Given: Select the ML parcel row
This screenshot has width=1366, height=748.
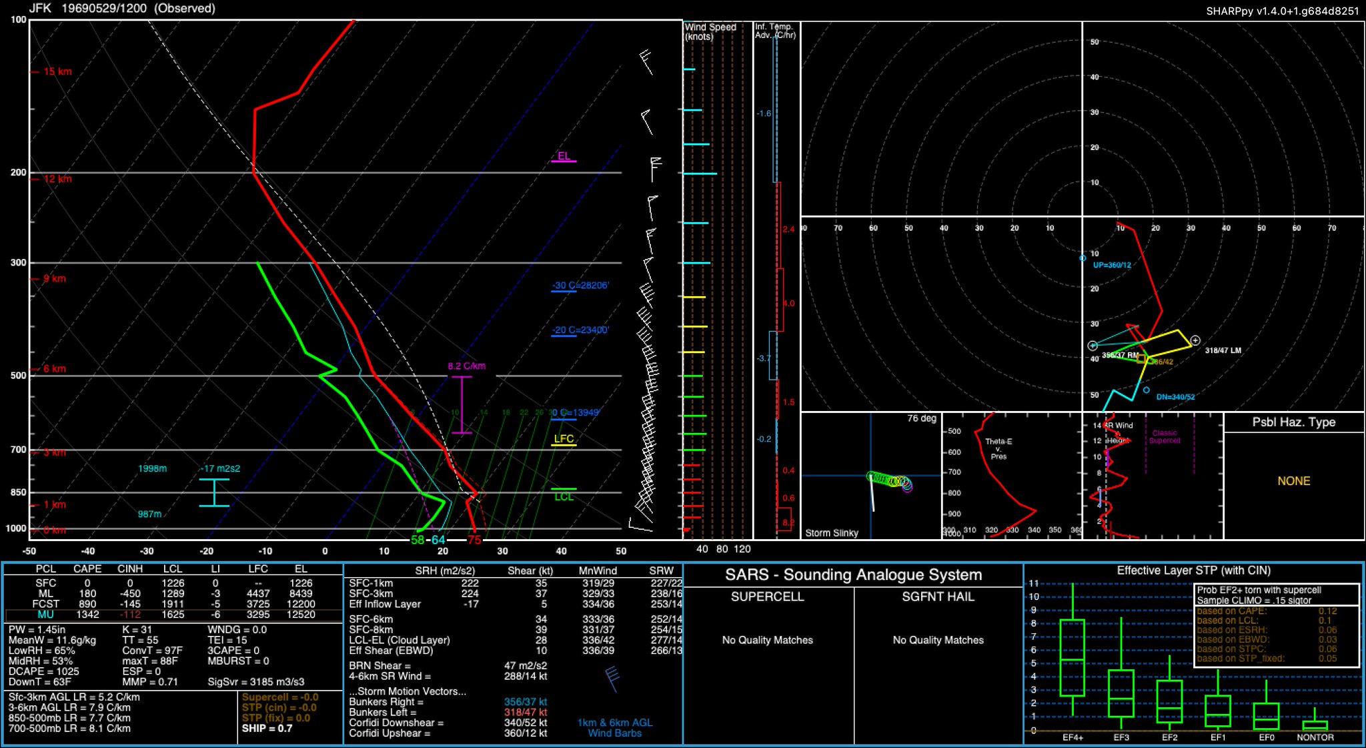Looking at the screenshot, I should point(172,593).
